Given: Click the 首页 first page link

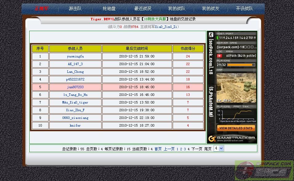Looking at the screenshot, I should pos(158,149).
